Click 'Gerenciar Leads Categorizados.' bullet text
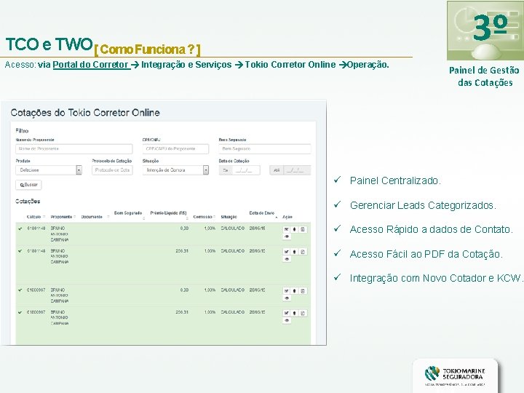The height and width of the screenshot is (393, 524). pos(423,205)
